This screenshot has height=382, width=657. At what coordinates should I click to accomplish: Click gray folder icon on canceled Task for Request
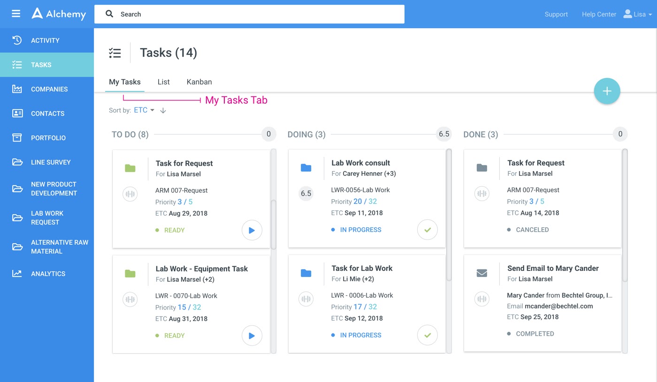click(482, 168)
